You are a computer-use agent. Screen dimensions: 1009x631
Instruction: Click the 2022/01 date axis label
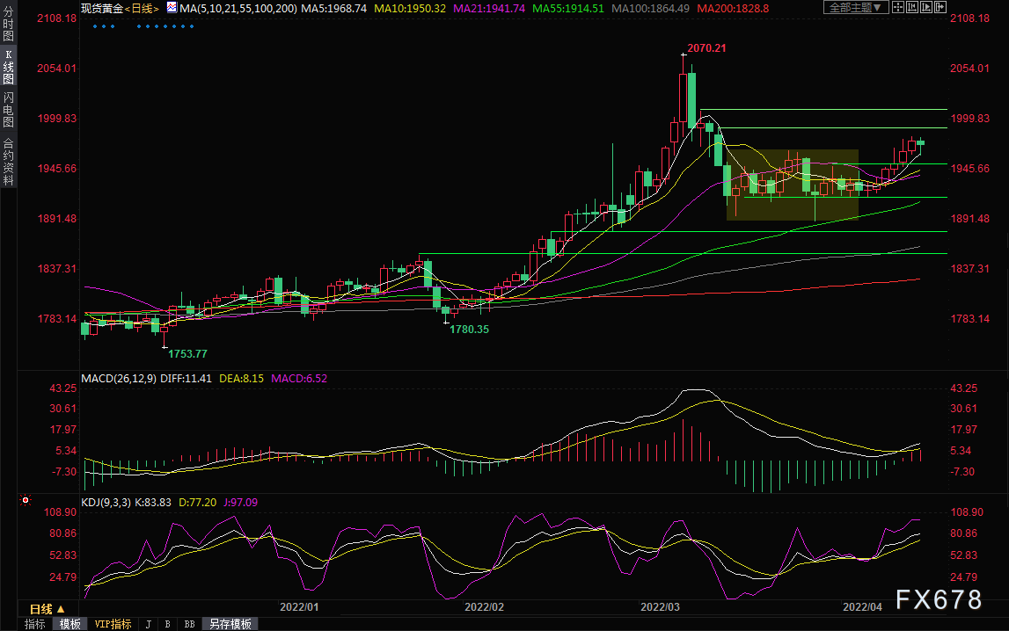pos(299,606)
